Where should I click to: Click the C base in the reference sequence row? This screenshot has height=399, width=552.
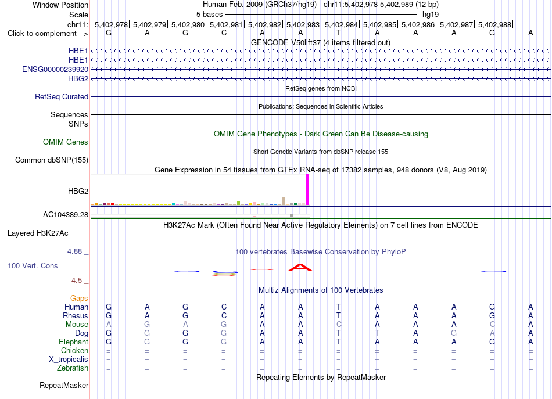pos(224,33)
